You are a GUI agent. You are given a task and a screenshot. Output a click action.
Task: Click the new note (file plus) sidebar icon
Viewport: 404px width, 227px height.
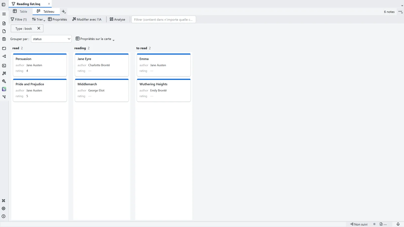click(4, 23)
